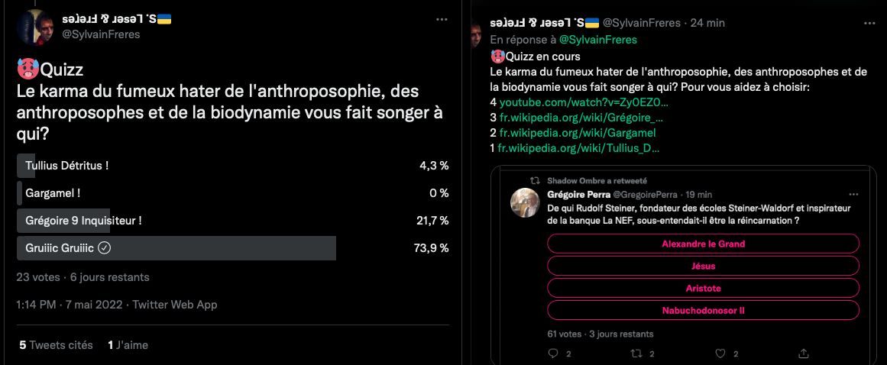Click reply icon on embedded tweet
Viewport: 887px width, 365px height.
[555, 354]
